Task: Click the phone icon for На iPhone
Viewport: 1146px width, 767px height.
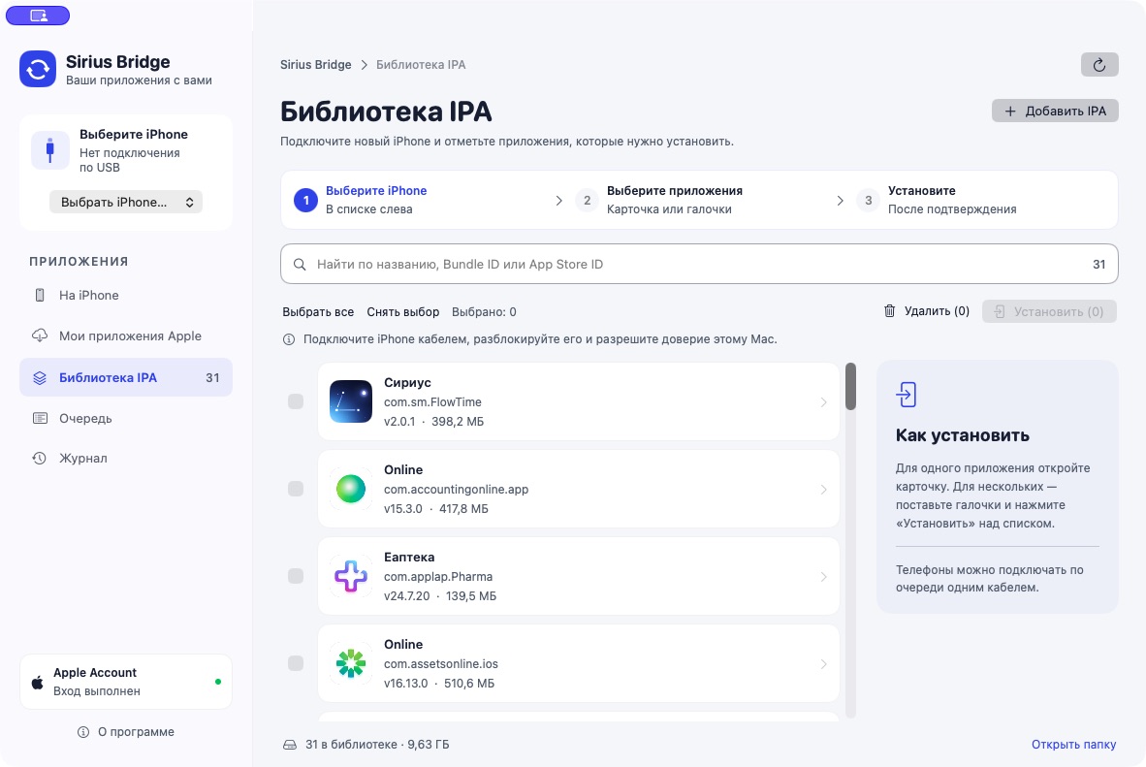Action: point(40,295)
